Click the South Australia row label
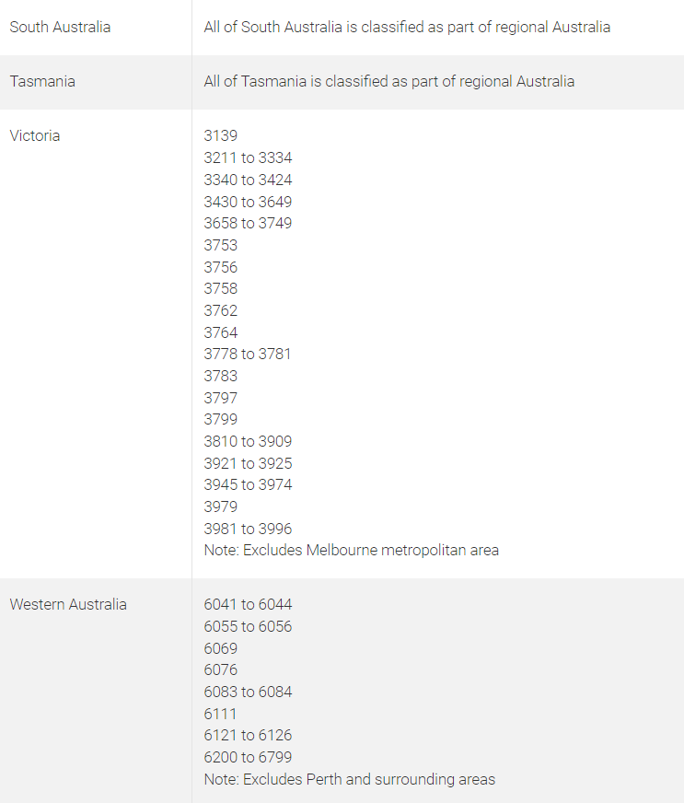The width and height of the screenshot is (684, 803). click(60, 27)
